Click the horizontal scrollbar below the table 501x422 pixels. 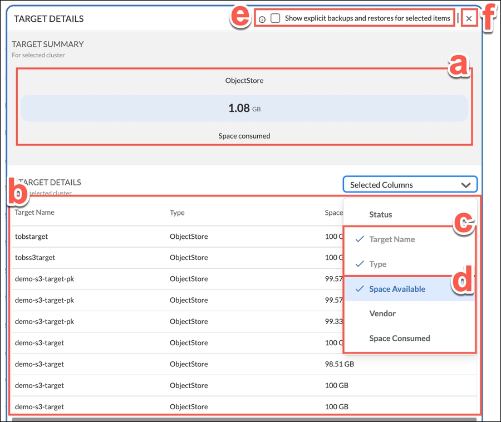244,419
